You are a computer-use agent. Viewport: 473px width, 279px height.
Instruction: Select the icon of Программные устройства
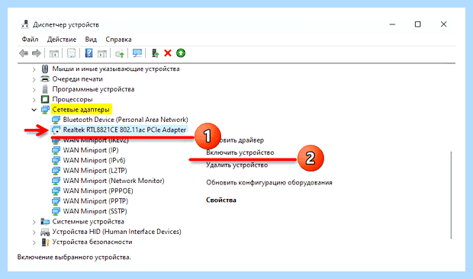pos(45,89)
